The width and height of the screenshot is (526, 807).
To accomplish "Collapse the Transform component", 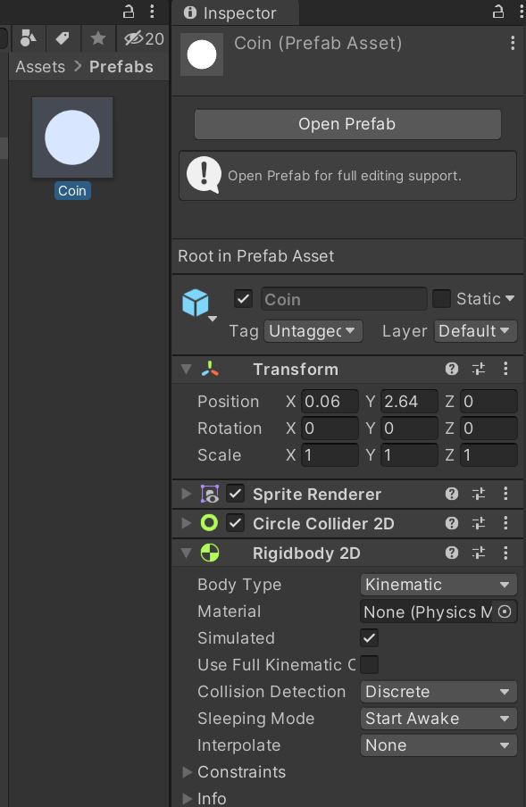I will 187,369.
